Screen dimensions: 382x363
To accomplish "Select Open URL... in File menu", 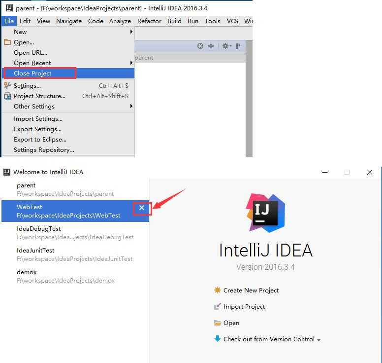I will point(68,52).
